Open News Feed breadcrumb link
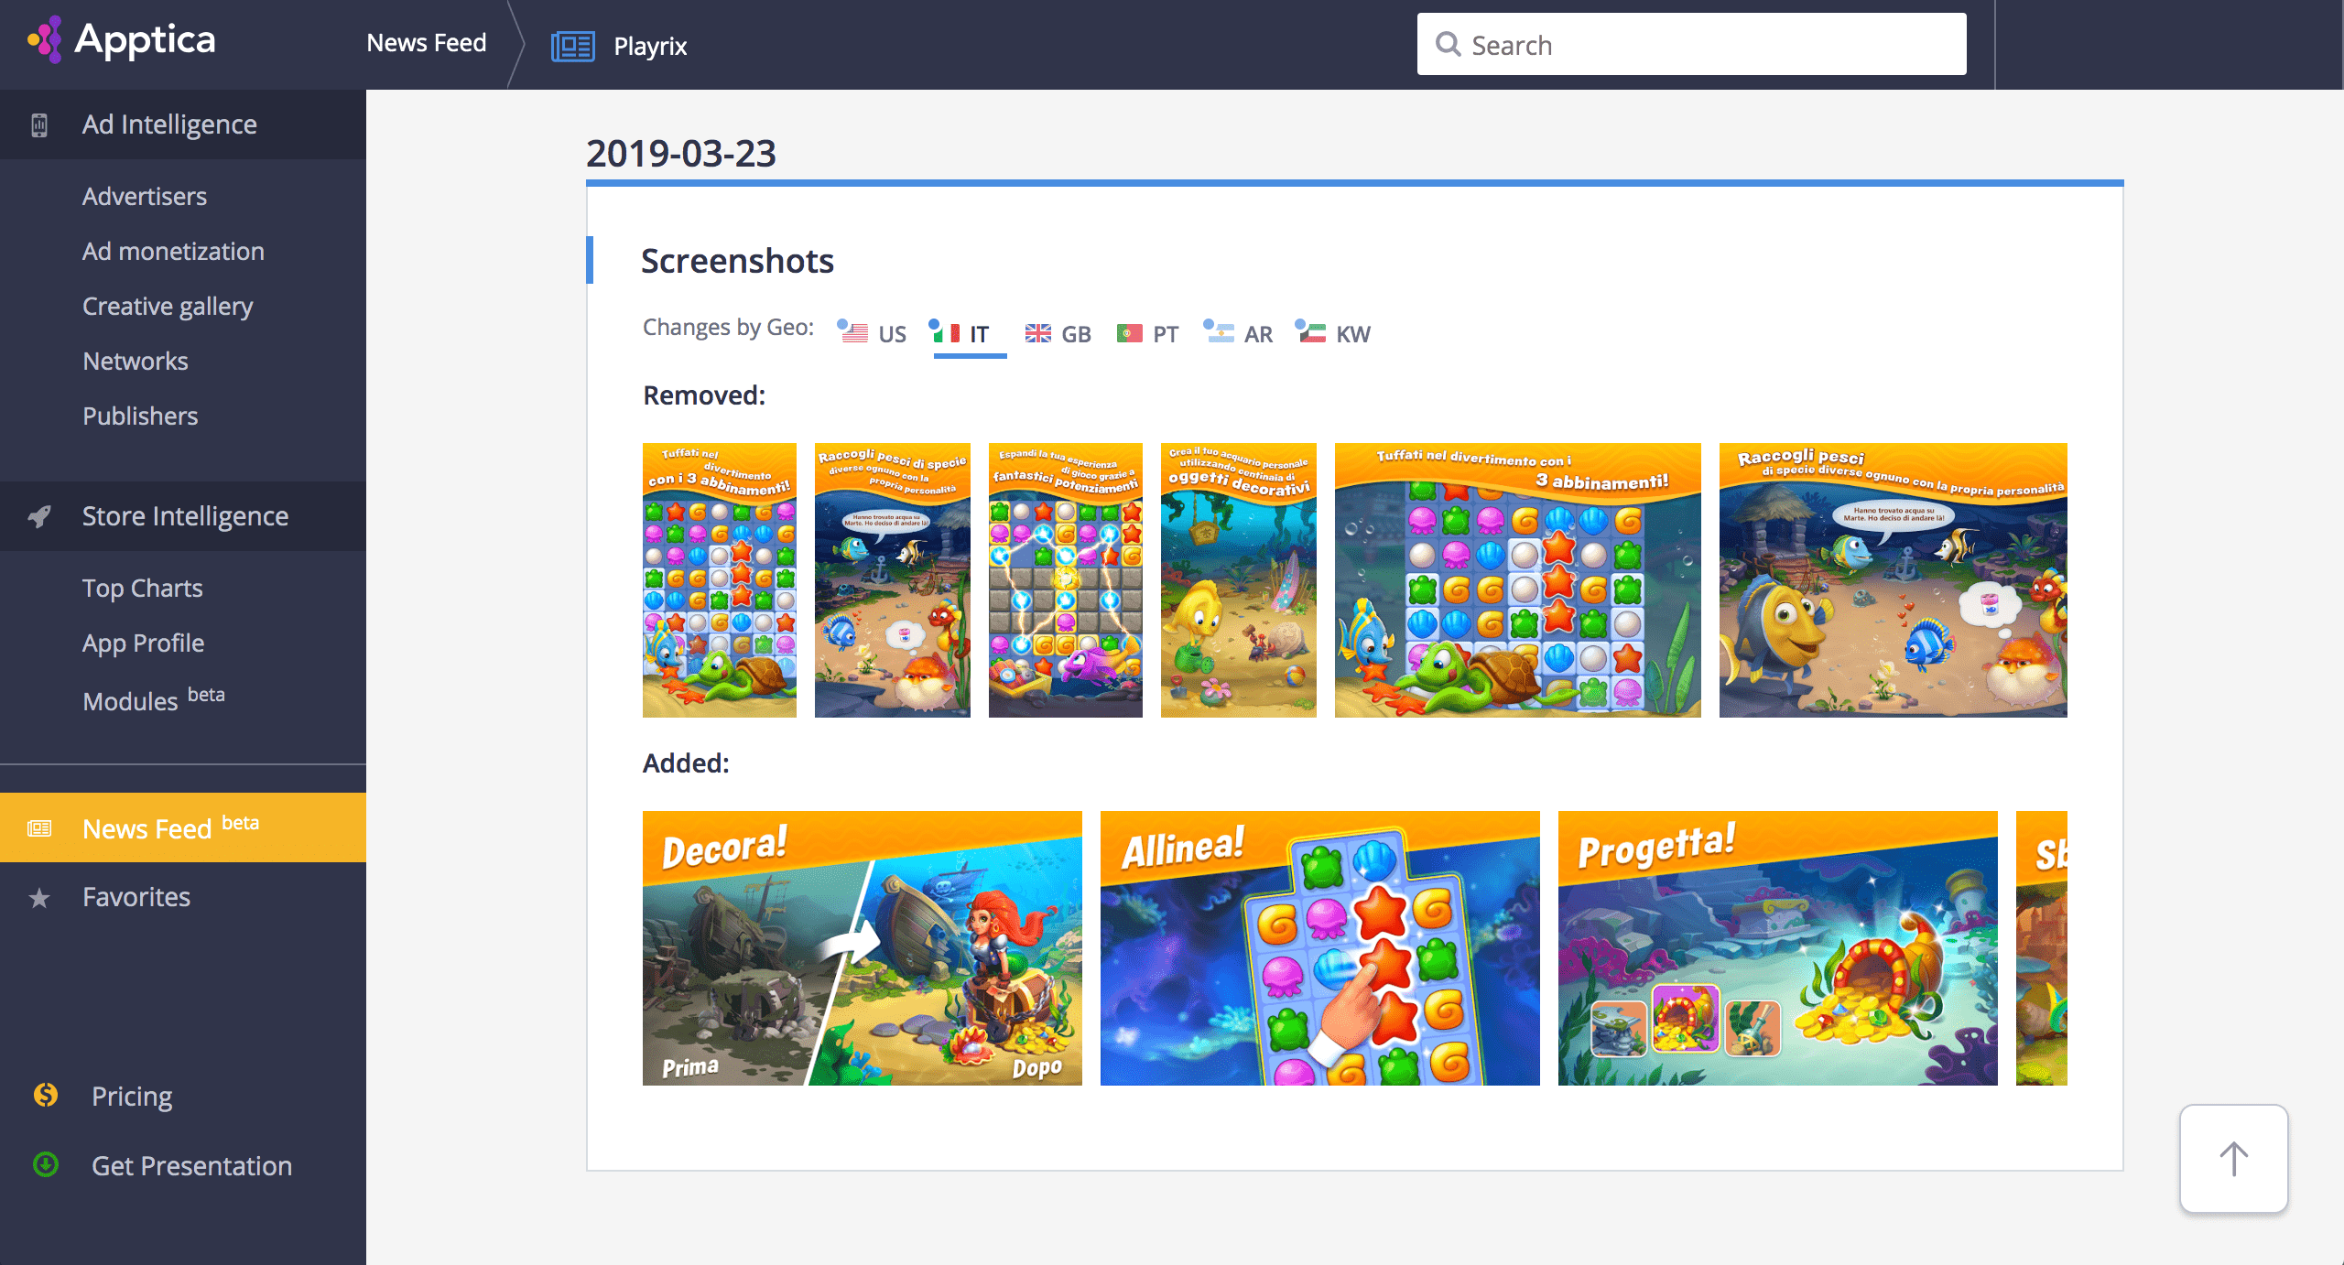Viewport: 2344px width, 1265px height. 426,43
